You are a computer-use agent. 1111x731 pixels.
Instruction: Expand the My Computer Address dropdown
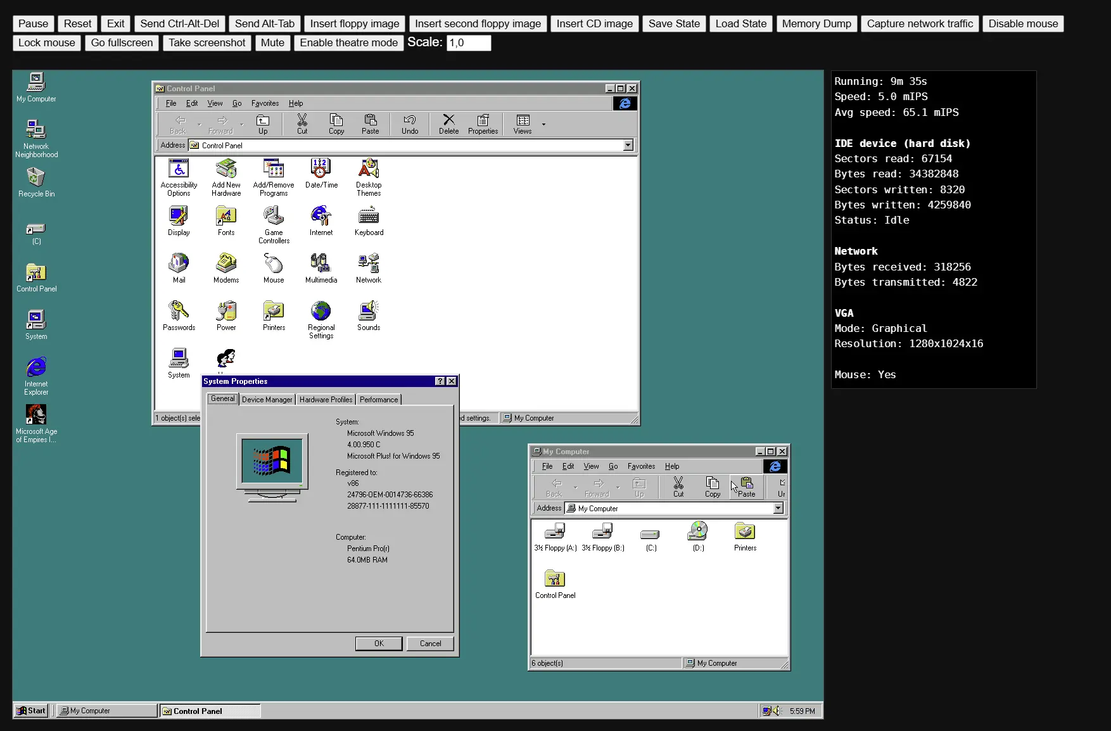[778, 508]
